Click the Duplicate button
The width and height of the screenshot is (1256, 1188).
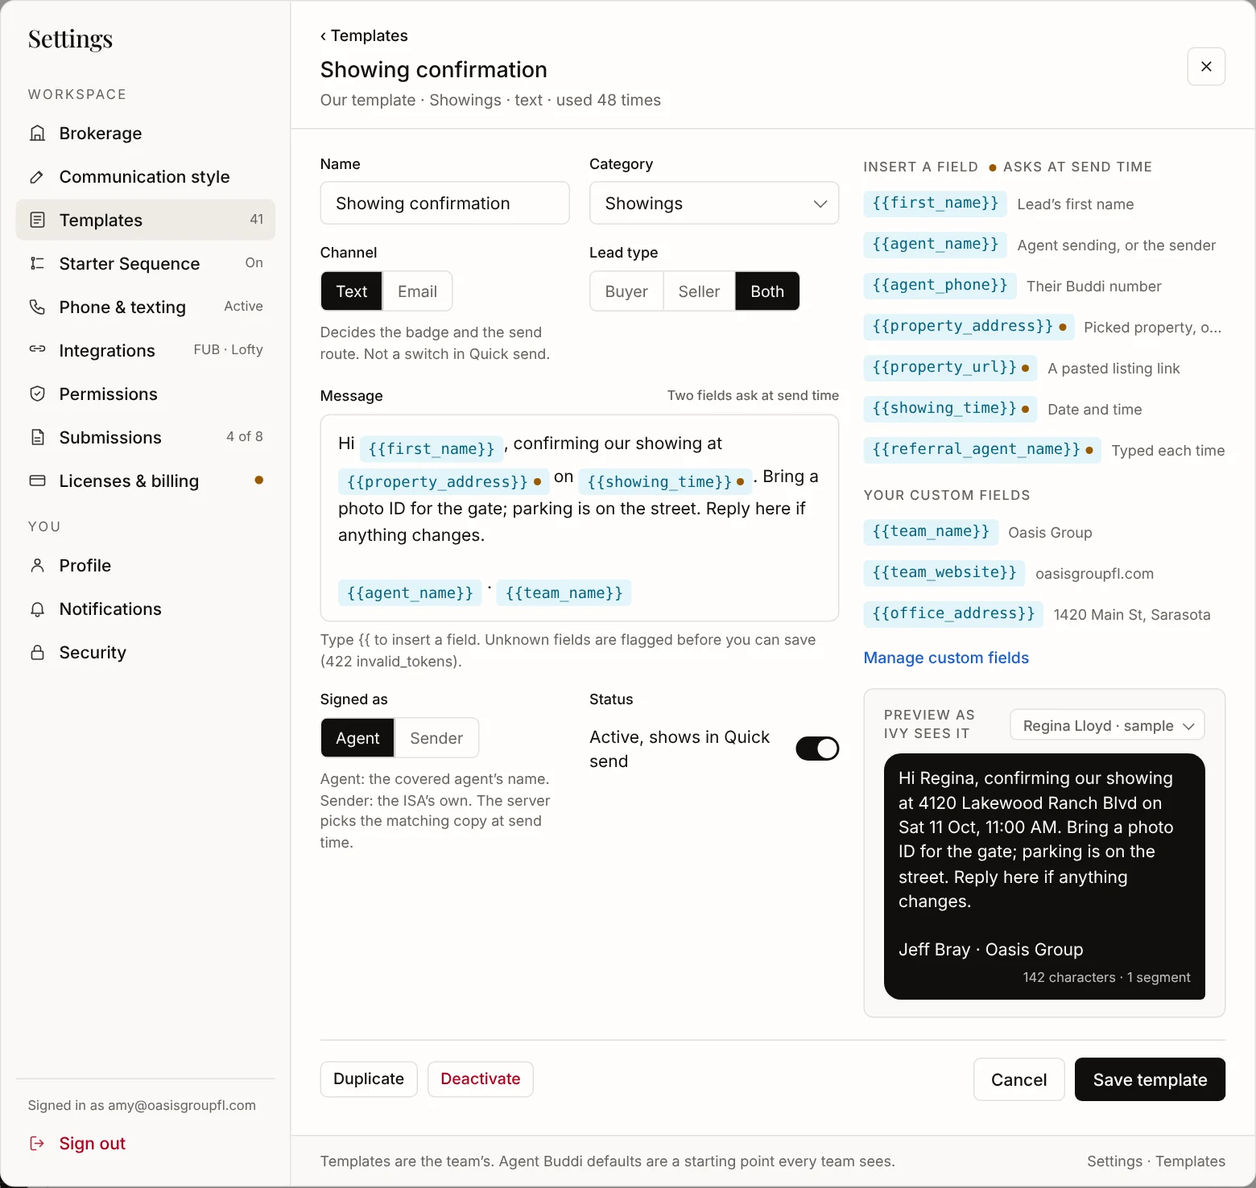(x=369, y=1079)
